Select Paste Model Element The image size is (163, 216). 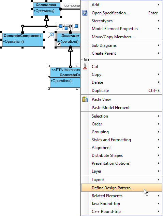121,107
